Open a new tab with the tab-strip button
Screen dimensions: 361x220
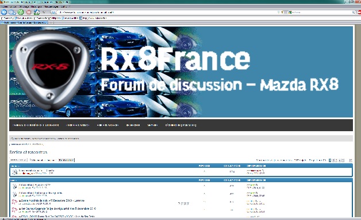(x=52, y=22)
